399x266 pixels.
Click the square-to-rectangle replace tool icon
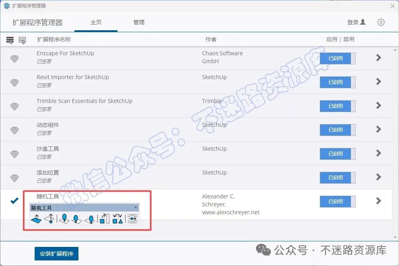pos(104,219)
